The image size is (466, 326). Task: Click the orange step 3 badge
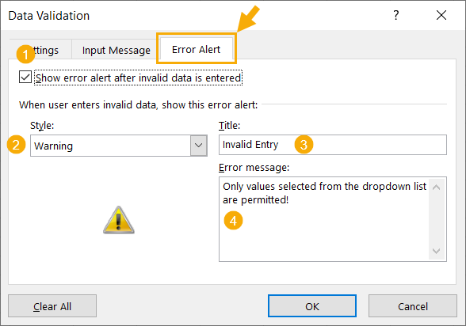[304, 145]
